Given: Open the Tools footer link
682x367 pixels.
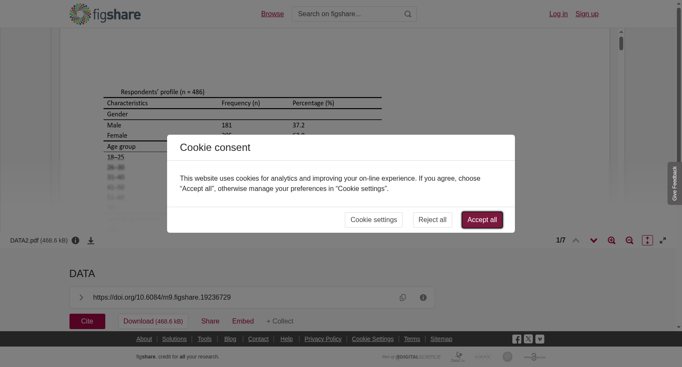Looking at the screenshot, I should 205,339.
